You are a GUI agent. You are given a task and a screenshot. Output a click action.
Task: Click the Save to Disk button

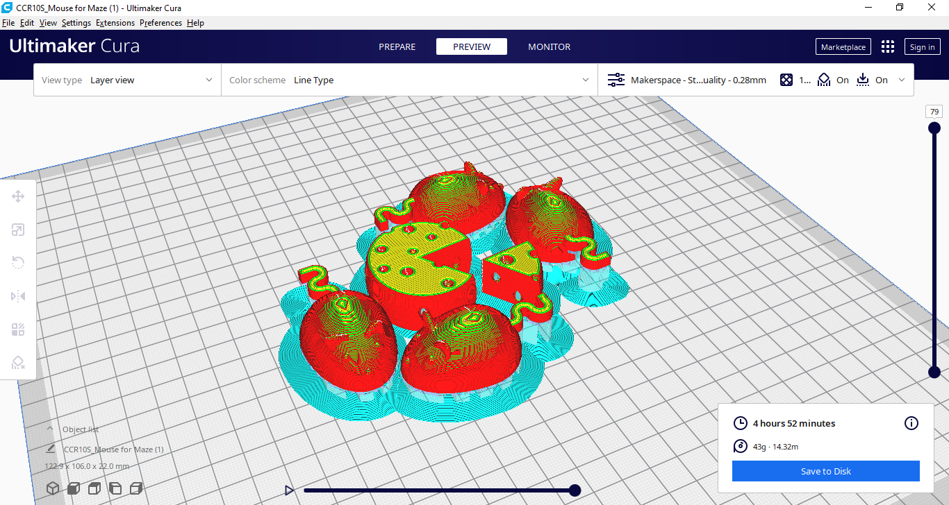825,471
